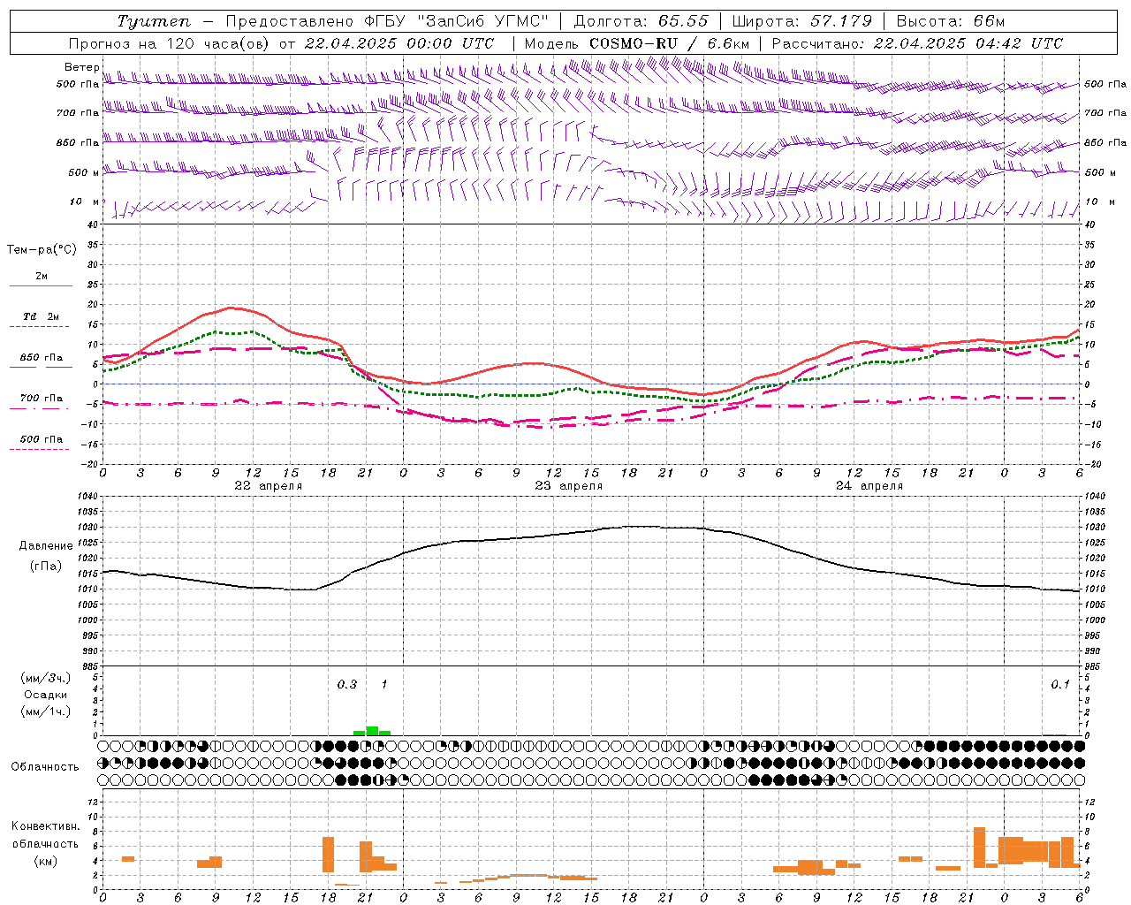Click the dashed line sample under Td 2м

point(40,327)
